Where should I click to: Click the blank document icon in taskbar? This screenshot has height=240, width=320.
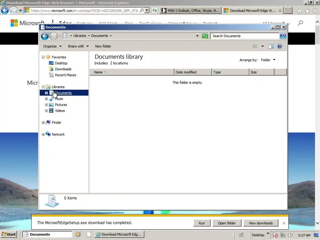[88, 234]
